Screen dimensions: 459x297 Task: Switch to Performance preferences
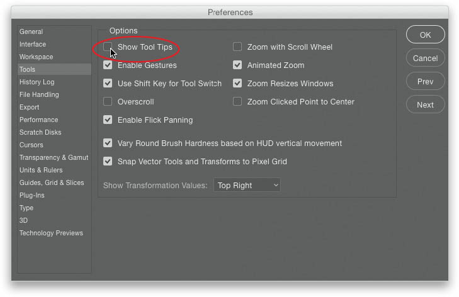(38, 120)
